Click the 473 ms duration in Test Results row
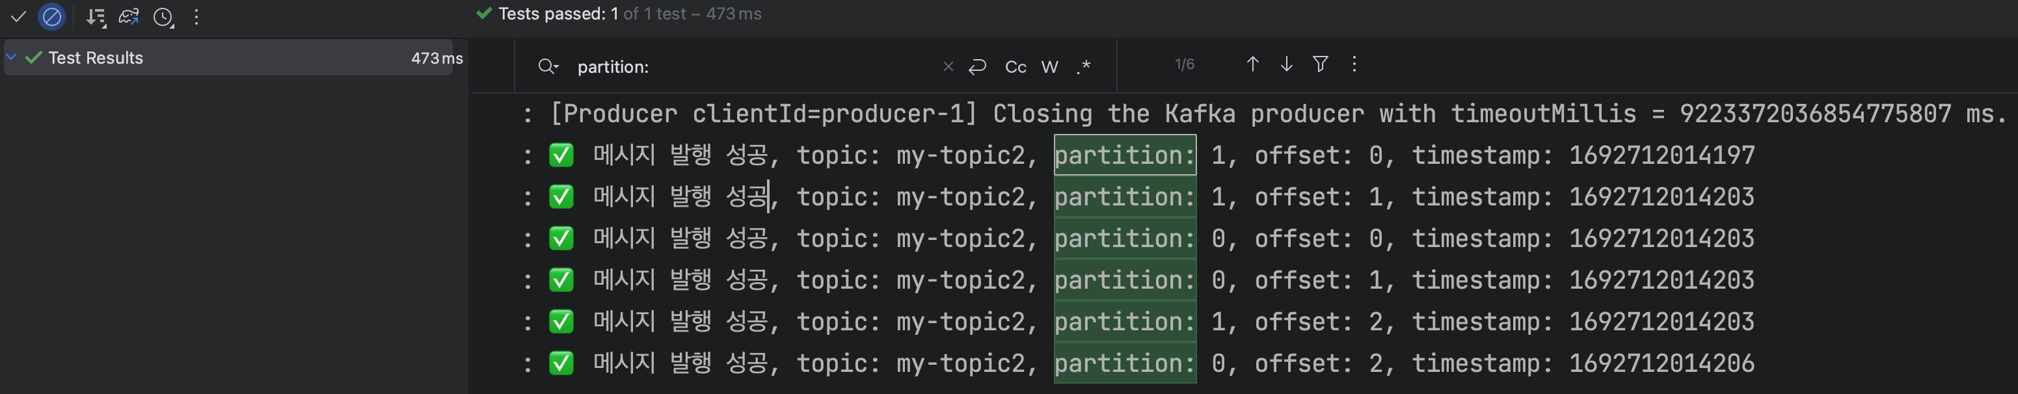This screenshot has height=394, width=2018. coord(437,59)
